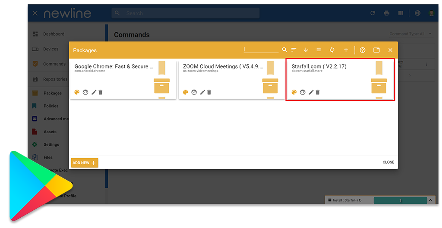Open the user avatar in top bar
Viewport: 442px width, 228px height.
(432, 13)
